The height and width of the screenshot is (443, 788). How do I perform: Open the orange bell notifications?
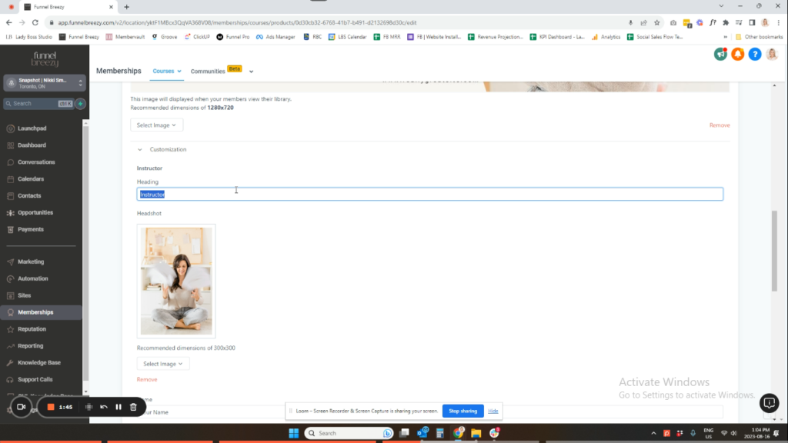pos(737,54)
